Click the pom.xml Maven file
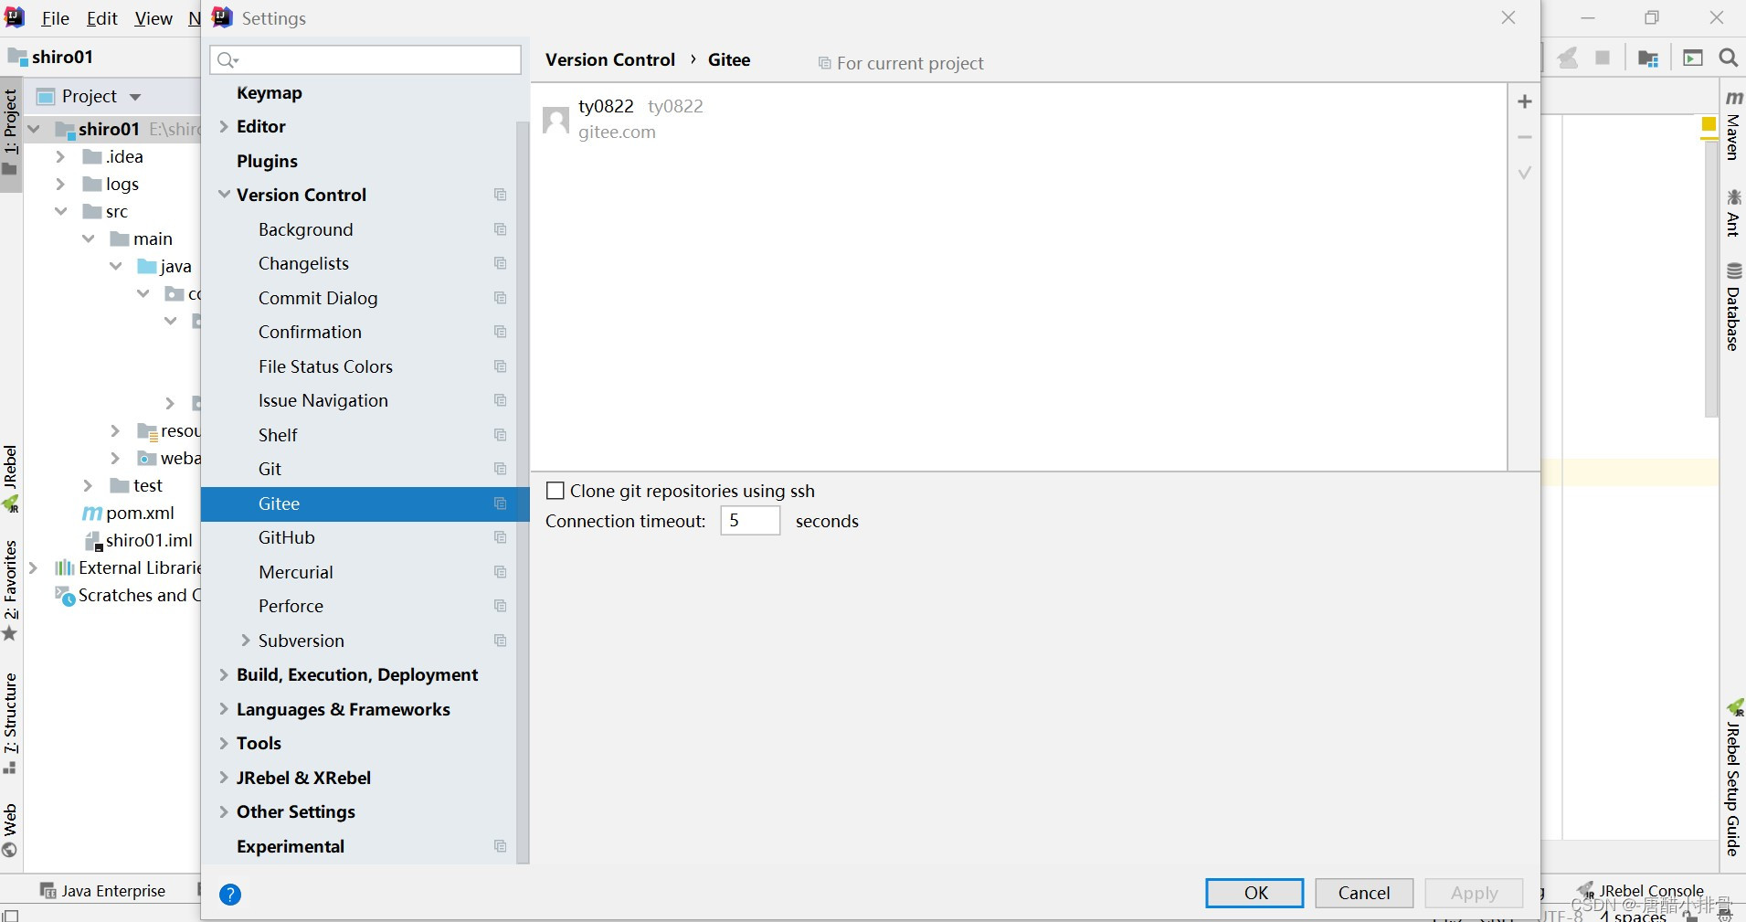The width and height of the screenshot is (1746, 922). coord(129,513)
